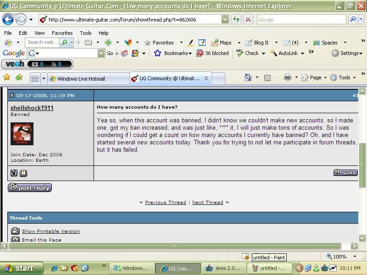The image size is (367, 275).
Task: Close the UG Community tab
Action: pos(206,78)
